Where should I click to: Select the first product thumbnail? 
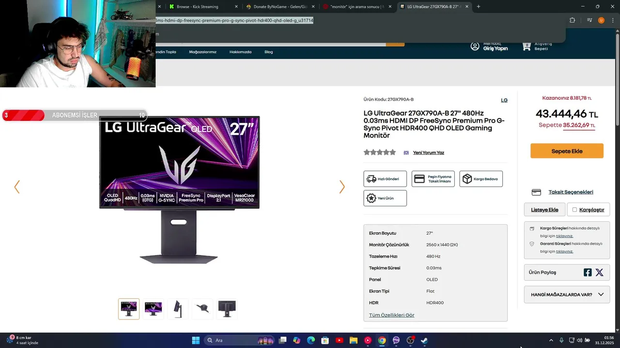point(129,309)
